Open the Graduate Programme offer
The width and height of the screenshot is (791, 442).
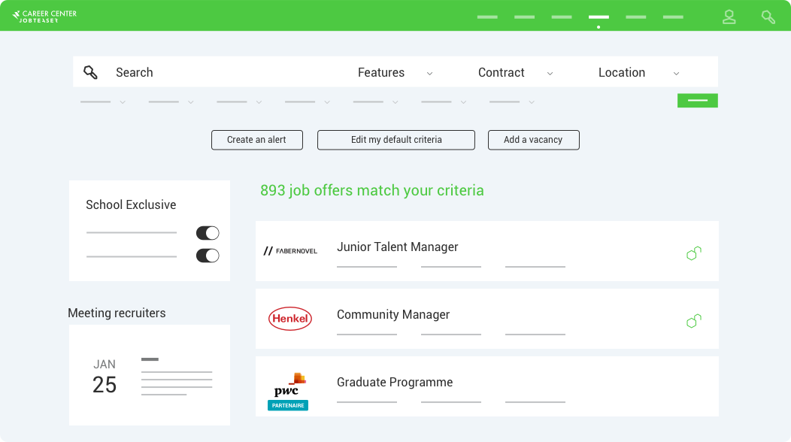(x=486, y=386)
